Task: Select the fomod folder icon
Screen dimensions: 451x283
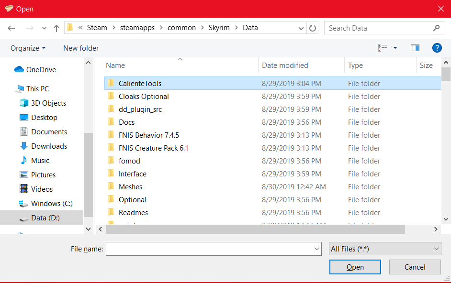Action: coord(111,161)
